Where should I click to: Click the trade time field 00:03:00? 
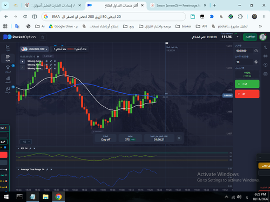[x=244, y=51]
